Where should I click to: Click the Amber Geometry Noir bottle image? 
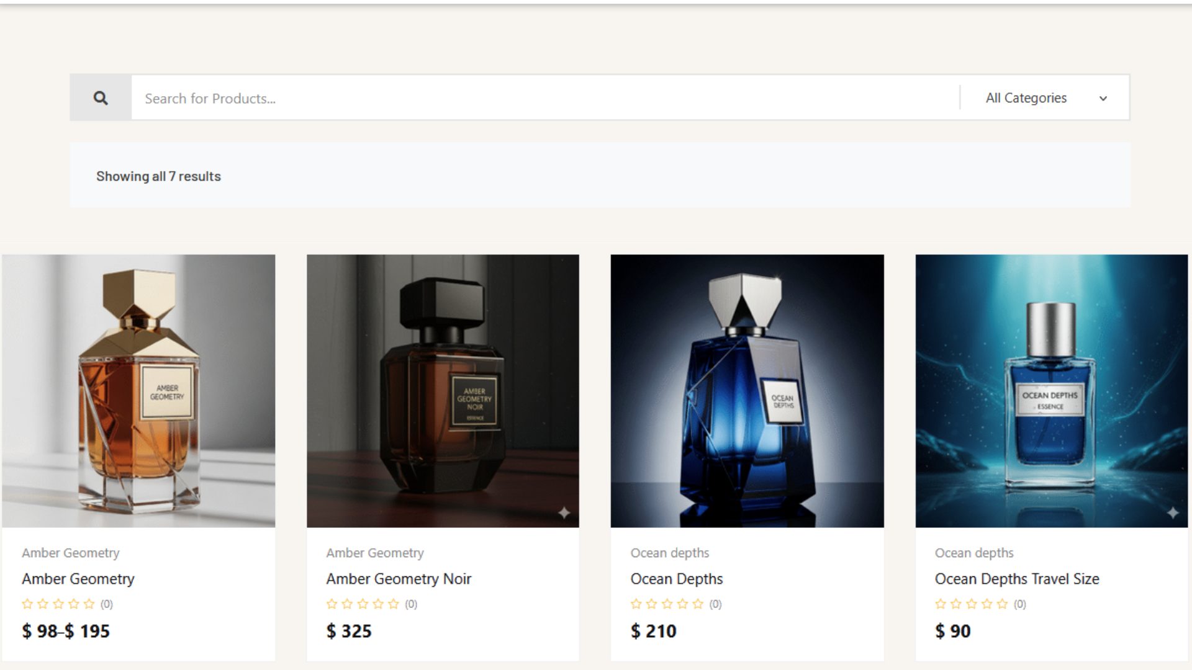(443, 391)
